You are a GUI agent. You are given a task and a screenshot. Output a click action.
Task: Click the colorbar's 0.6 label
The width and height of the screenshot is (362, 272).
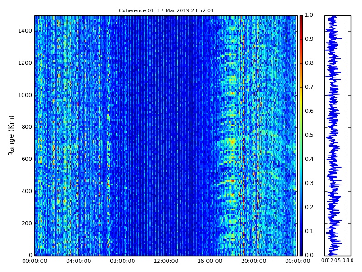tap(309, 111)
